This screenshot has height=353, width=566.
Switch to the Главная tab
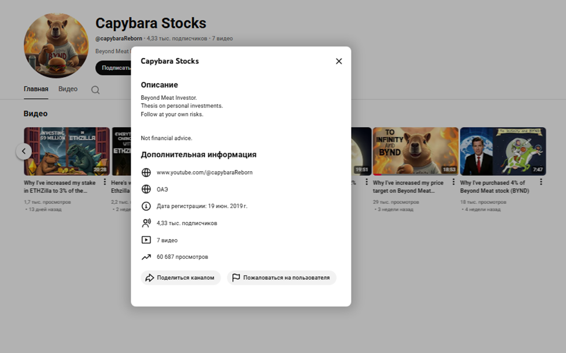pyautogui.click(x=35, y=89)
